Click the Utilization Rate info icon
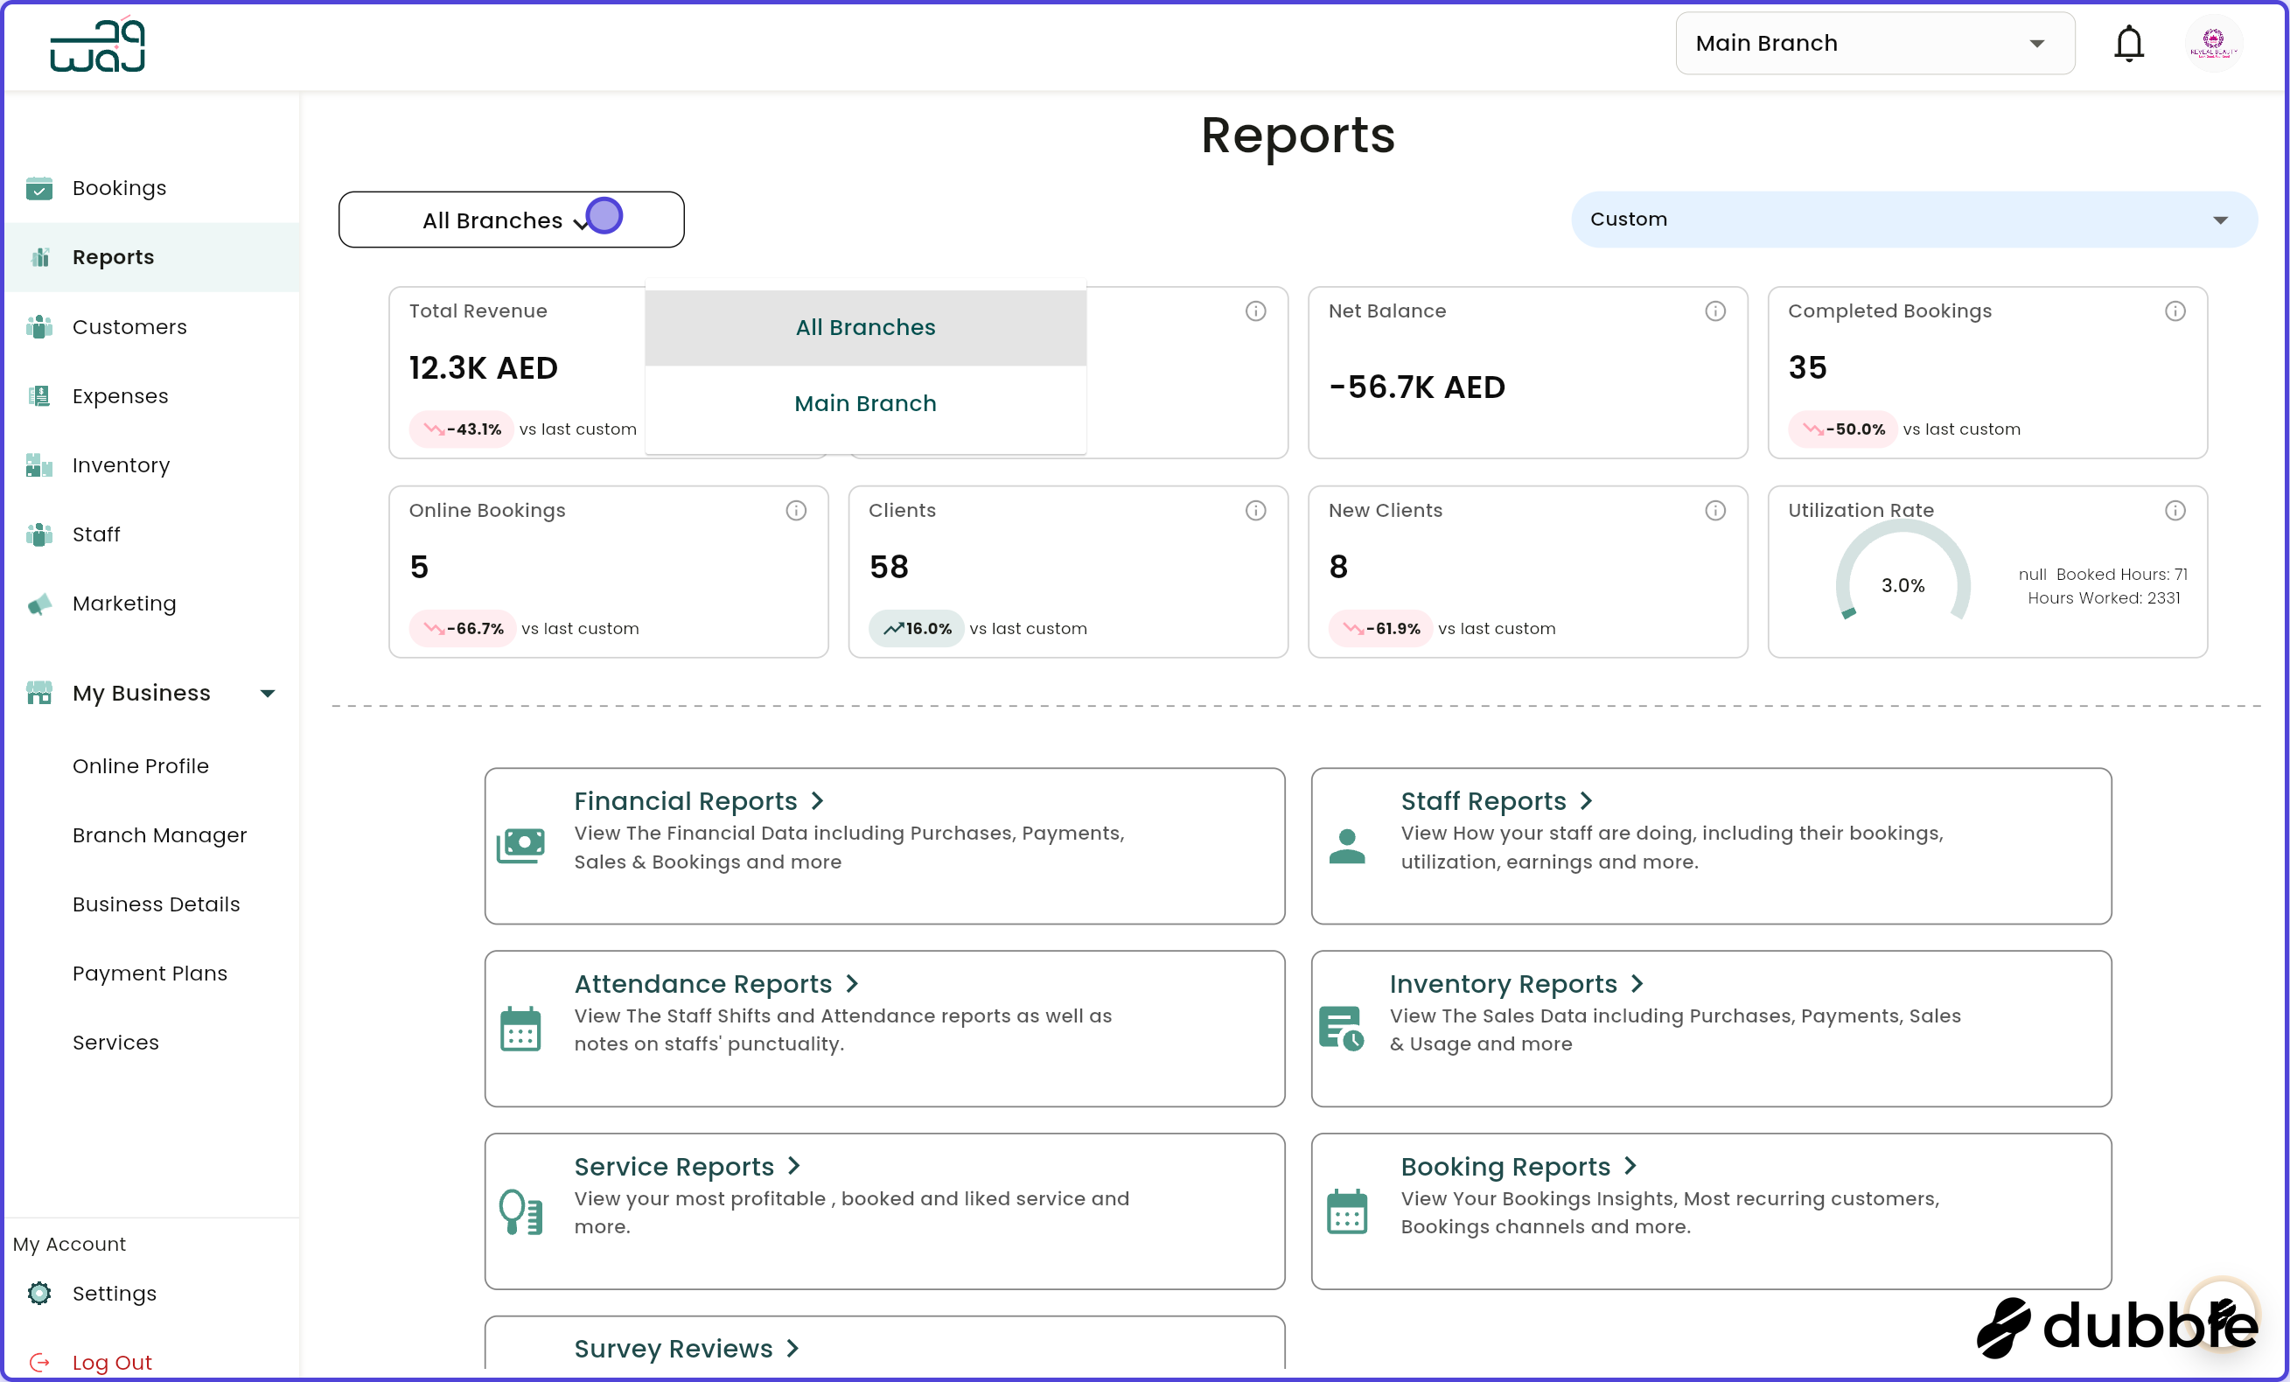2290x1382 pixels. click(x=2175, y=510)
